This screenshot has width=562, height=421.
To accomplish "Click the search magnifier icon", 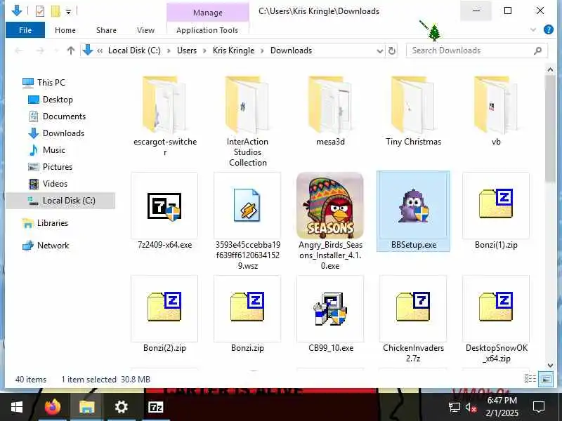I will click(537, 51).
